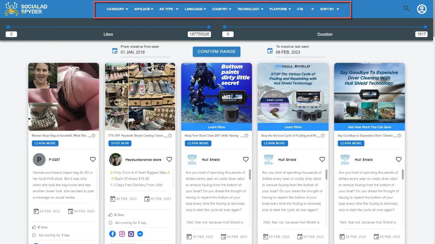The height and width of the screenshot is (244, 435).
Task: Click the Messenger icon on Heyduclearance card
Action: click(x=140, y=234)
